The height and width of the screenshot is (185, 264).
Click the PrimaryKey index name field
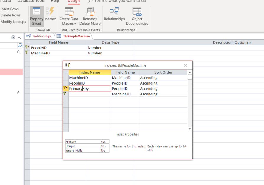point(89,89)
